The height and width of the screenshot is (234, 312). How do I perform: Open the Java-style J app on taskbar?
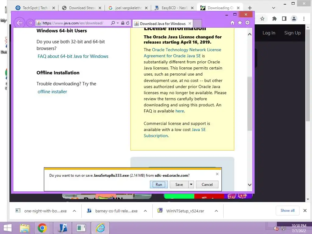pos(62,228)
